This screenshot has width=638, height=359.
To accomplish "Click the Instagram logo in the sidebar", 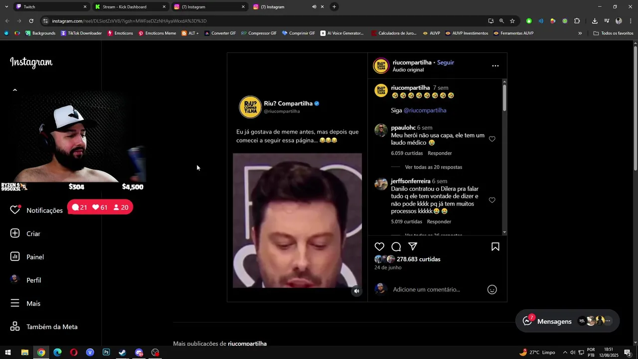I will click(x=31, y=63).
